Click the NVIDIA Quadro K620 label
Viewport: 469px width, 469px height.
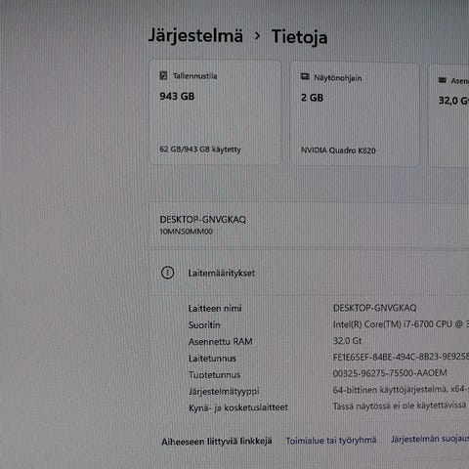tap(338, 150)
